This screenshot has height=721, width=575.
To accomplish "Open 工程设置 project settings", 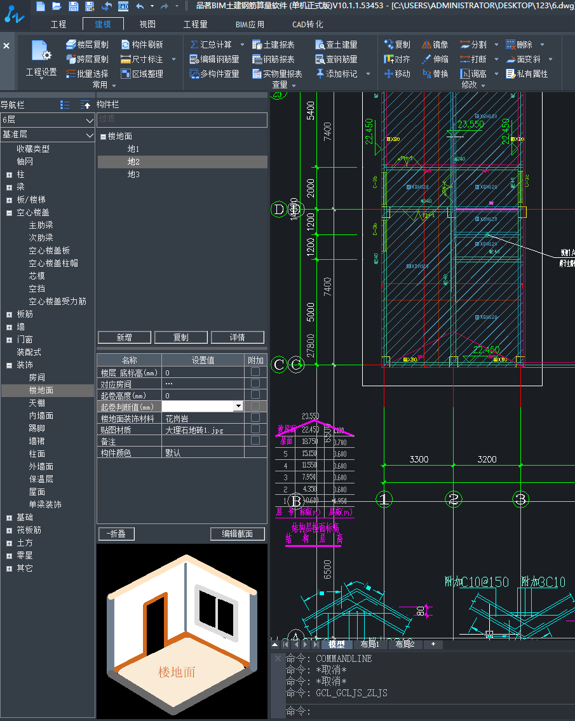I will (x=41, y=59).
